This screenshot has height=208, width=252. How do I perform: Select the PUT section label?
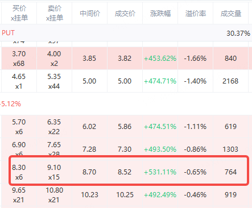click(x=8, y=33)
